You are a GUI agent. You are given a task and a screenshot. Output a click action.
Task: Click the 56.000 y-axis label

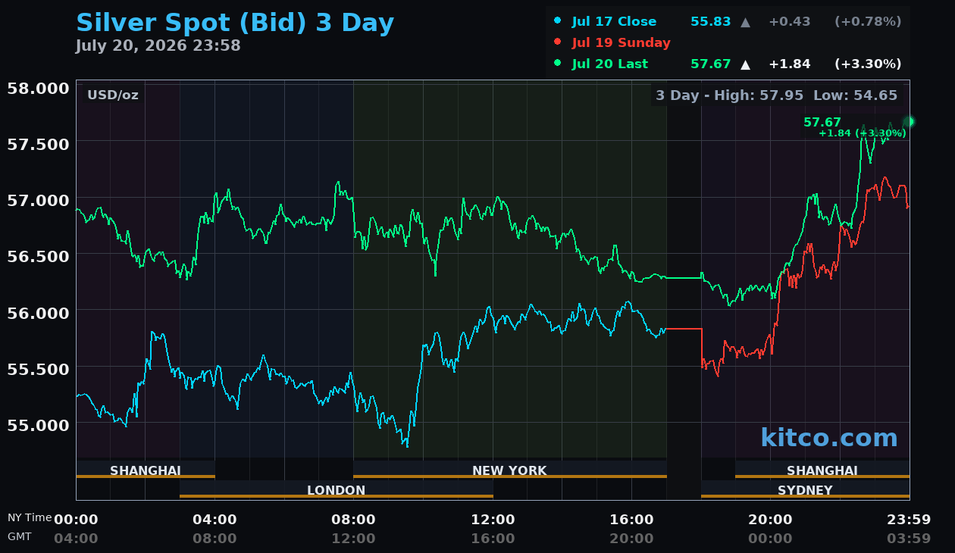(x=38, y=312)
